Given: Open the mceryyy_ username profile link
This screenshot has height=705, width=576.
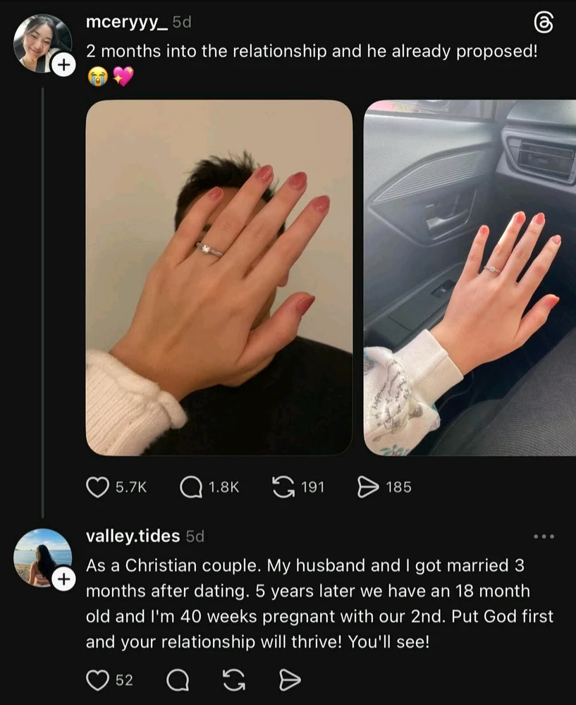Looking at the screenshot, I should pos(127,22).
